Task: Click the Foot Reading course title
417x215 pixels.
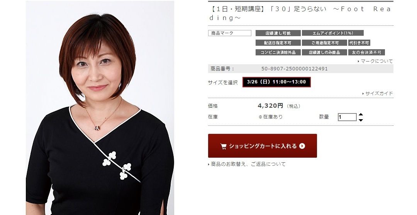Action: [x=300, y=13]
